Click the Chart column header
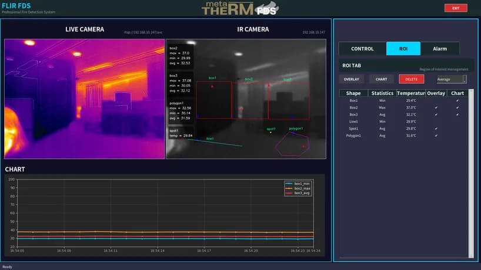Screen dimensions: 481x270 point(457,93)
